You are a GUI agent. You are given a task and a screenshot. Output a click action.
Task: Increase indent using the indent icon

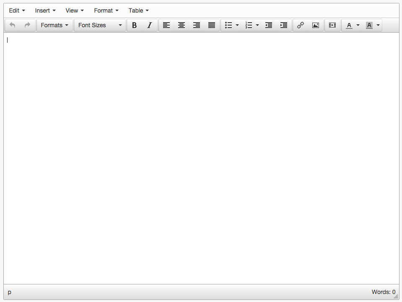tap(284, 25)
